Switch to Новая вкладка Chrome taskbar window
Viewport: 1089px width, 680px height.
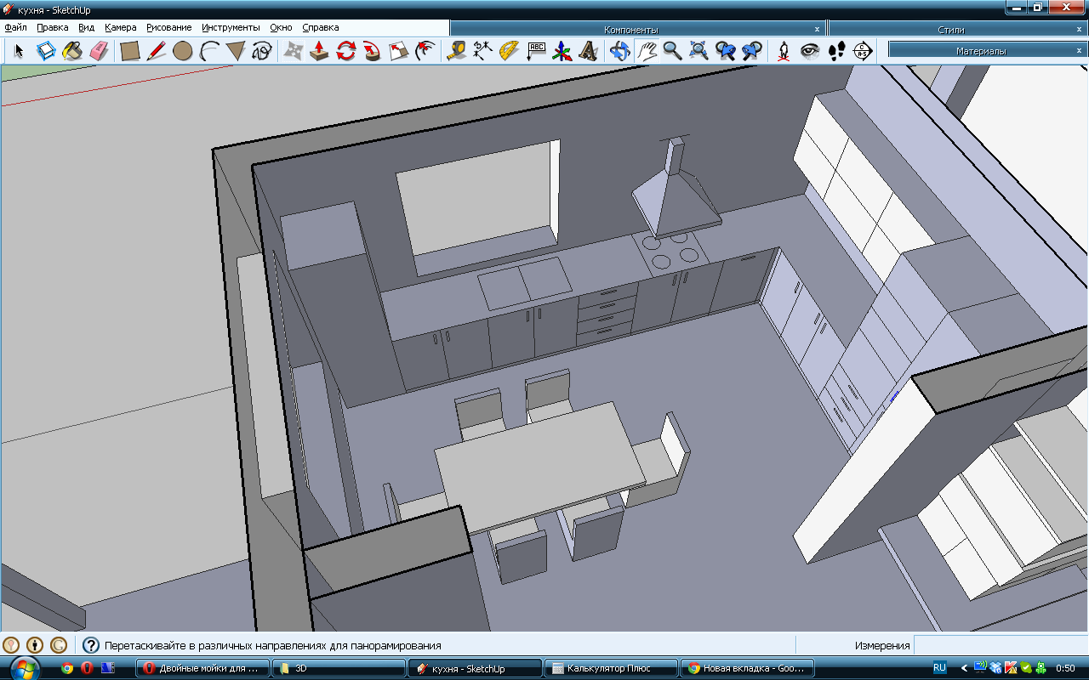[747, 668]
